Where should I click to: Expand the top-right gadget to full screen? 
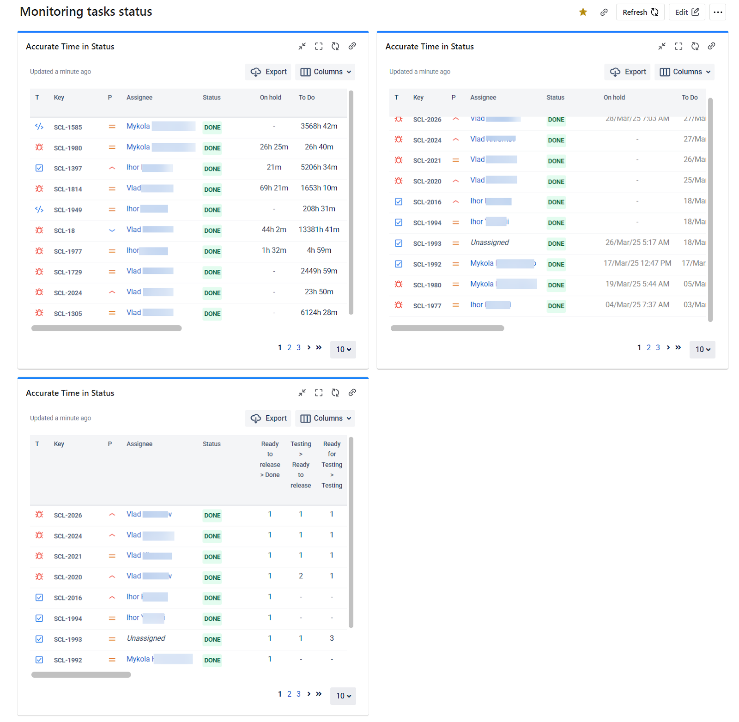(x=678, y=46)
